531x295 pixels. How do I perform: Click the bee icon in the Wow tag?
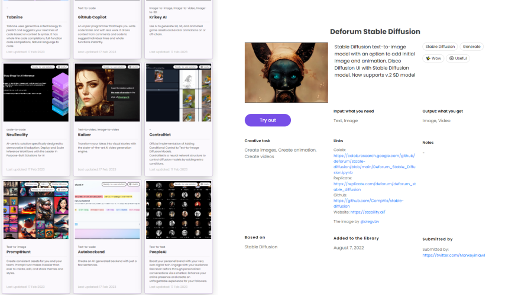(x=428, y=58)
